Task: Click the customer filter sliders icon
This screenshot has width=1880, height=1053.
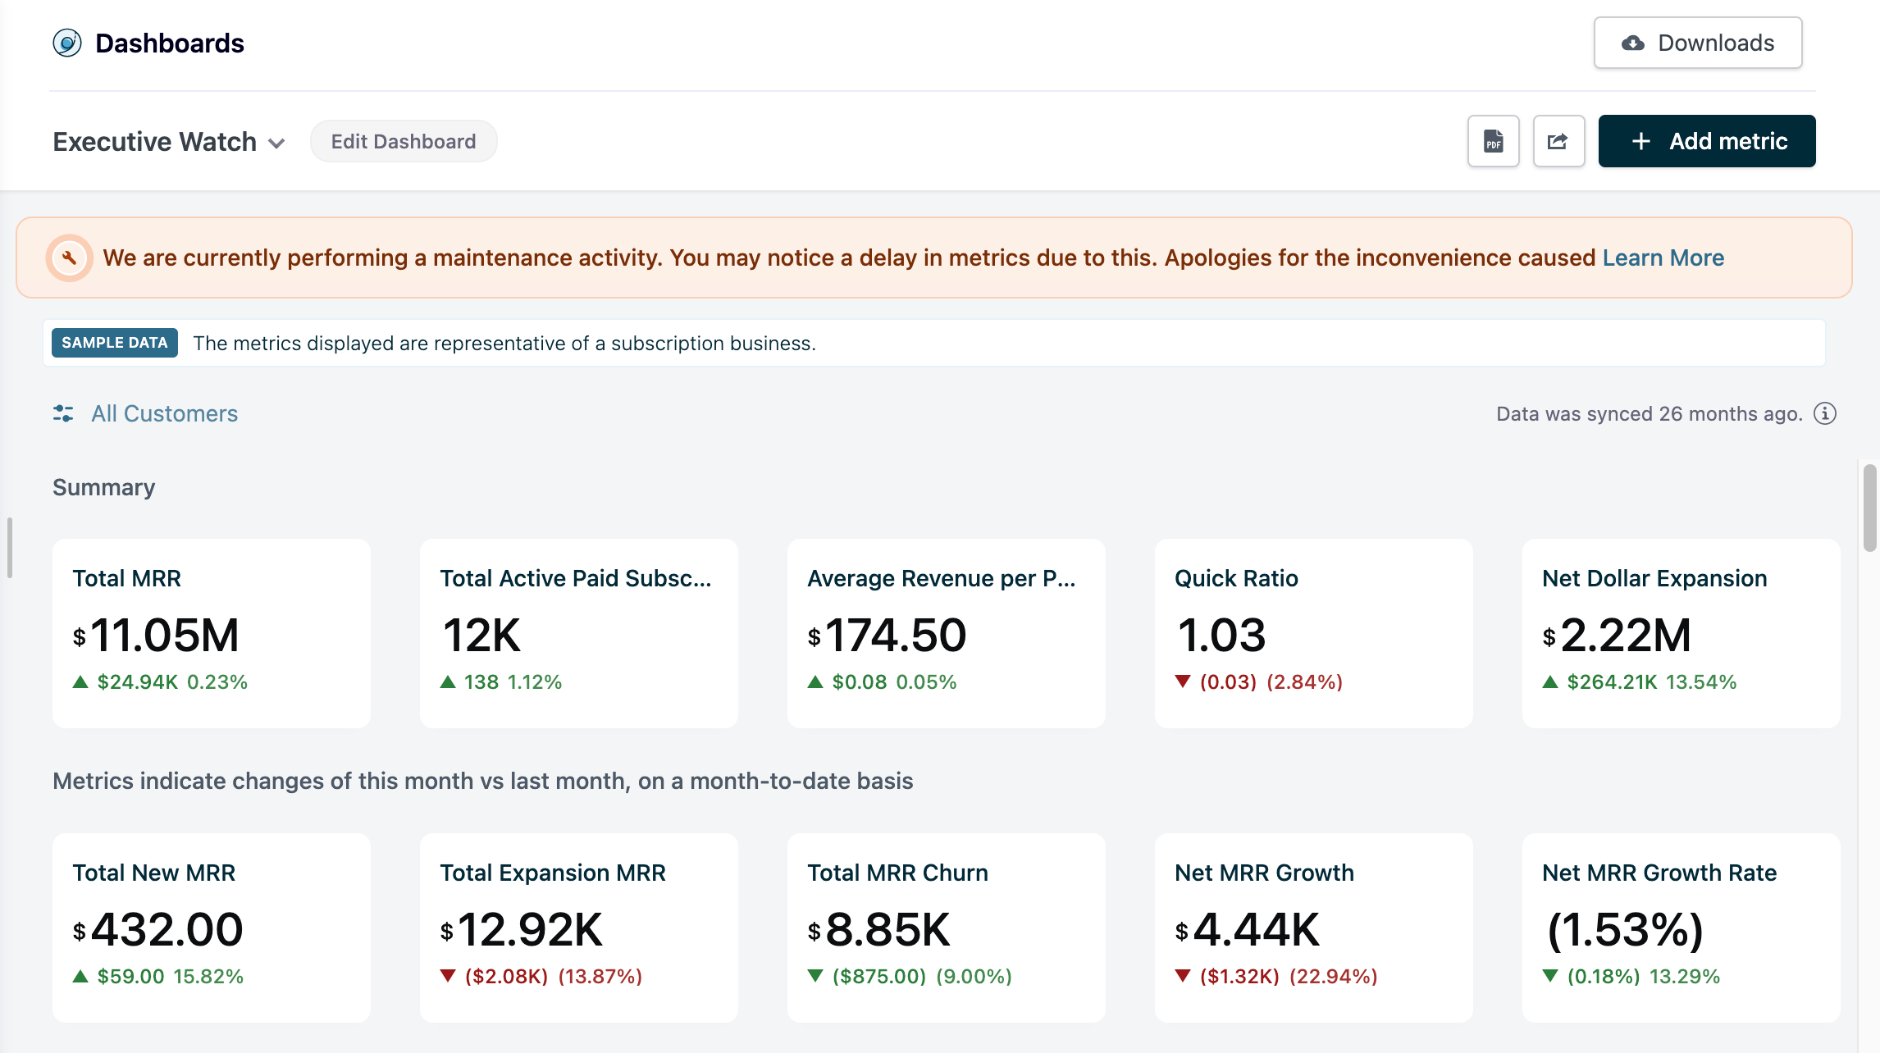Action: (x=63, y=413)
